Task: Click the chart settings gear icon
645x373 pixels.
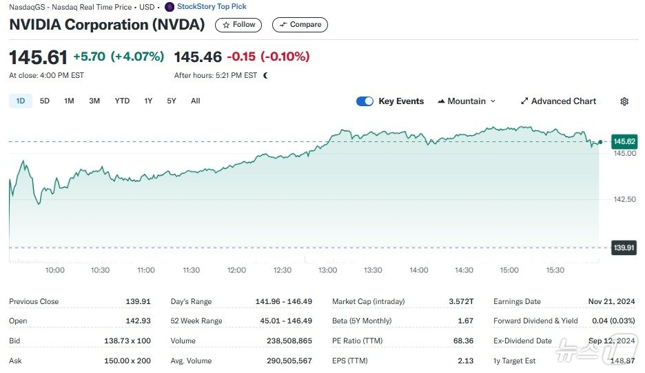Action: tap(624, 101)
